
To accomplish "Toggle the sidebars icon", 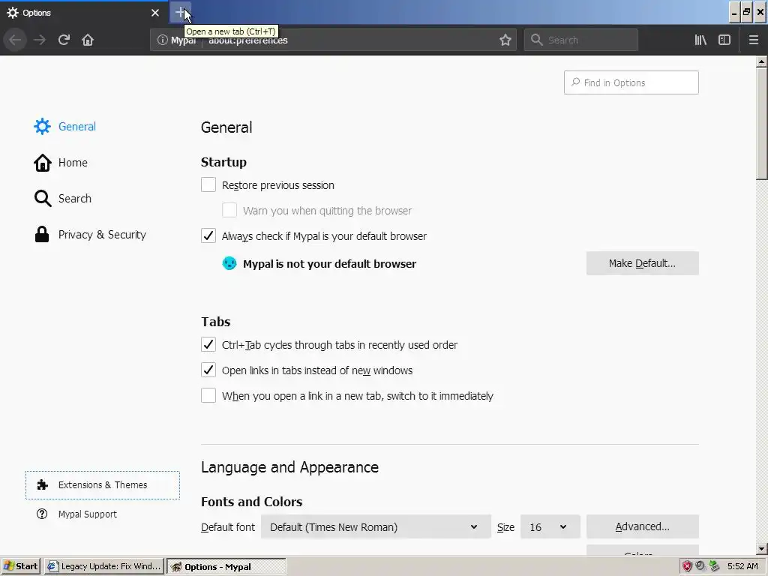I will tap(724, 40).
